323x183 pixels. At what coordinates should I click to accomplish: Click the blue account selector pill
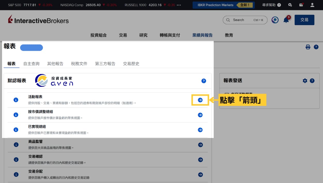[32, 47]
